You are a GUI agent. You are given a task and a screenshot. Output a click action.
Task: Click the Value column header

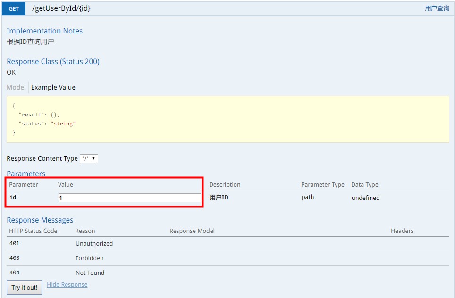pos(66,185)
